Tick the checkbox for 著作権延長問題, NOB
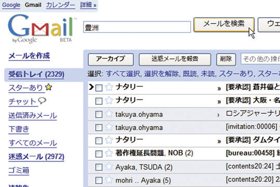Screen dimensions: 280x187 [x=99, y=154]
